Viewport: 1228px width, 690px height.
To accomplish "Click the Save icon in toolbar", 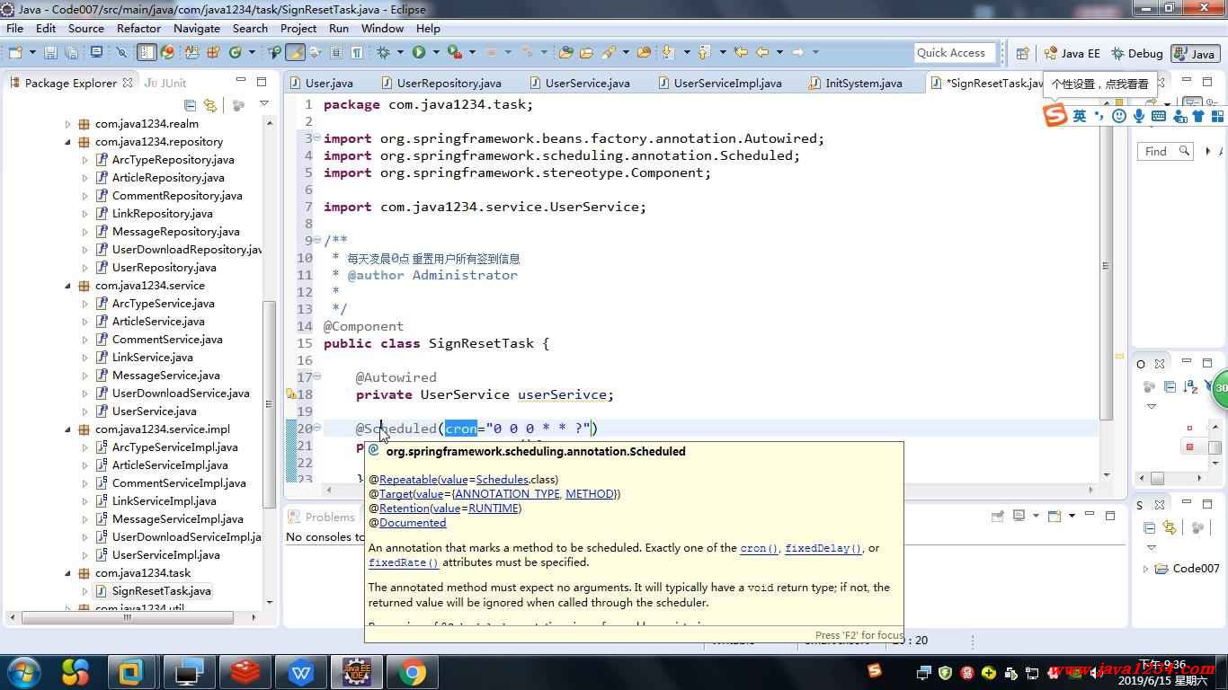I will [50, 52].
